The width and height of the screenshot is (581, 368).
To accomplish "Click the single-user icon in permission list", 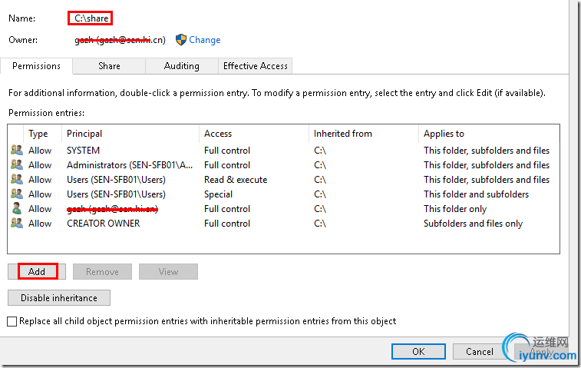I will (17, 209).
